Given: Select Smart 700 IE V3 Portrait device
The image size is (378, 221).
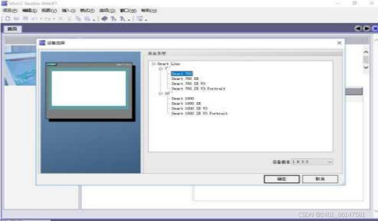Looking at the screenshot, I should [x=198, y=89].
